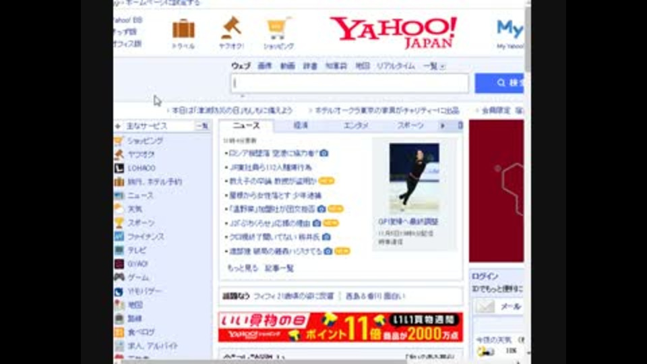This screenshot has height=364, width=647.
Task: Click the いい買物の日 shopping banner
Action: [340, 327]
